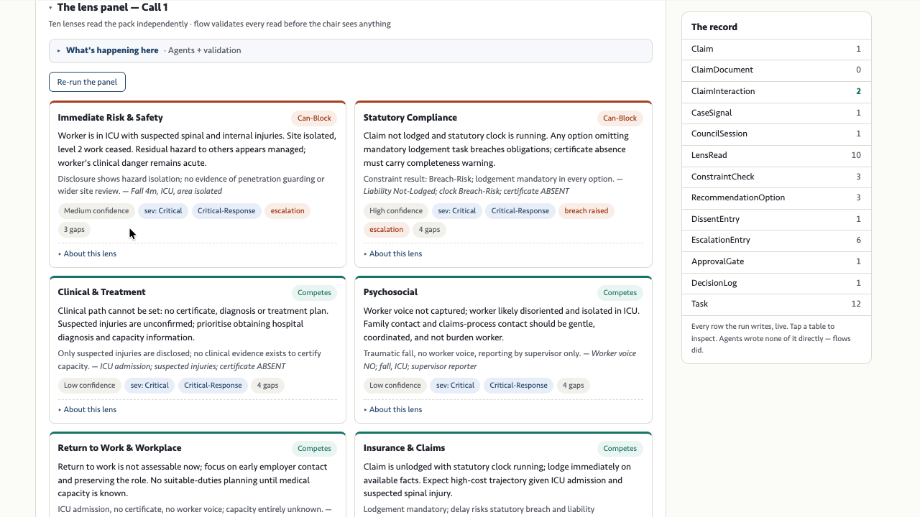
Task: Click the Competes badge on Return to Work & Workplace
Action: 314,449
